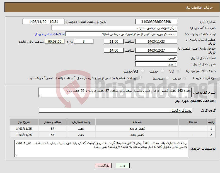The height and width of the screenshot is (173, 220).
Task: Click the کد کالا column header
Action: pyautogui.click(x=193, y=122)
